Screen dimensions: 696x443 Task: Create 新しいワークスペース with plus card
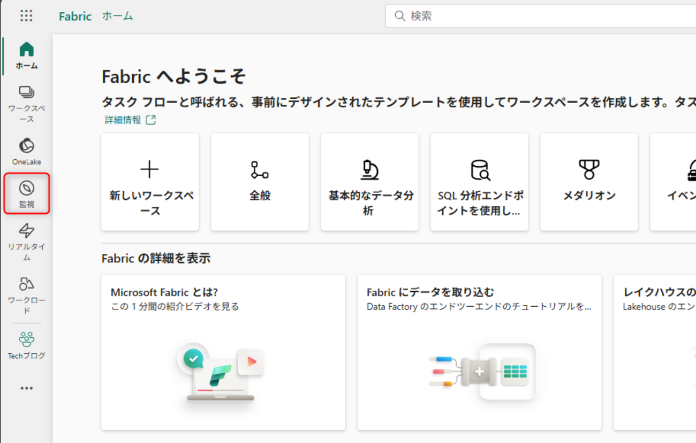click(x=150, y=182)
